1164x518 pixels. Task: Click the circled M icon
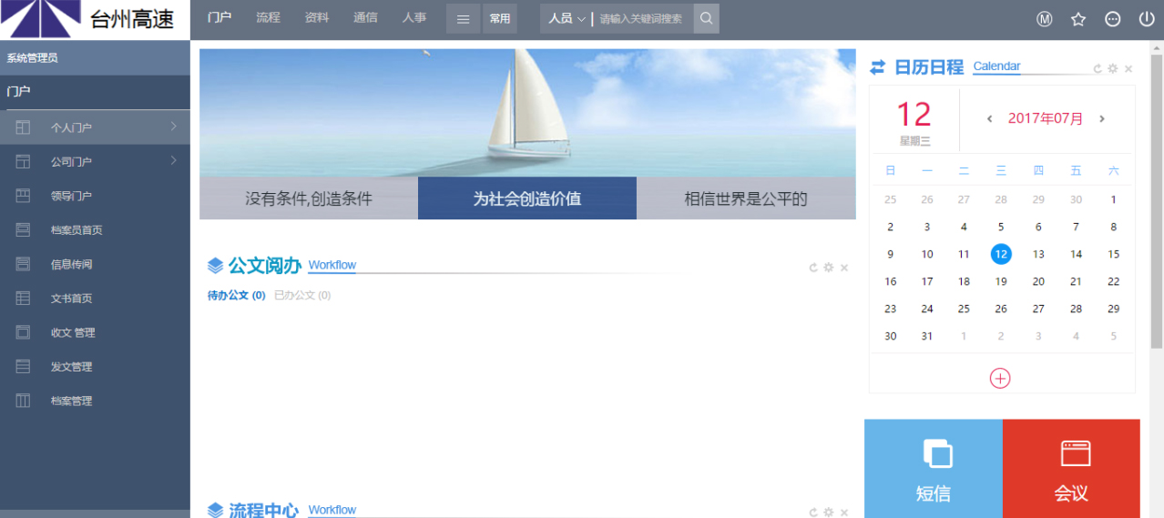pyautogui.click(x=1045, y=19)
